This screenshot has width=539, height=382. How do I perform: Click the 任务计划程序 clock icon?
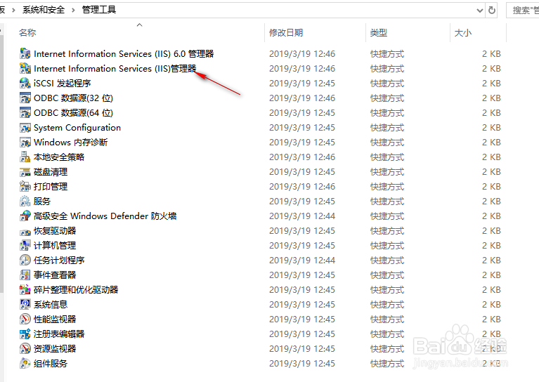(25, 261)
